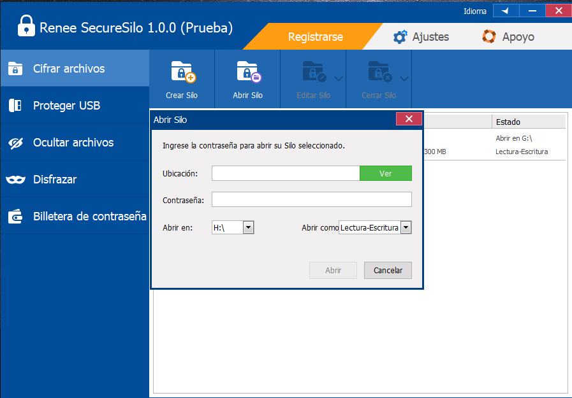Click the Proteger USB drive icon
The image size is (572, 398).
pyautogui.click(x=15, y=106)
